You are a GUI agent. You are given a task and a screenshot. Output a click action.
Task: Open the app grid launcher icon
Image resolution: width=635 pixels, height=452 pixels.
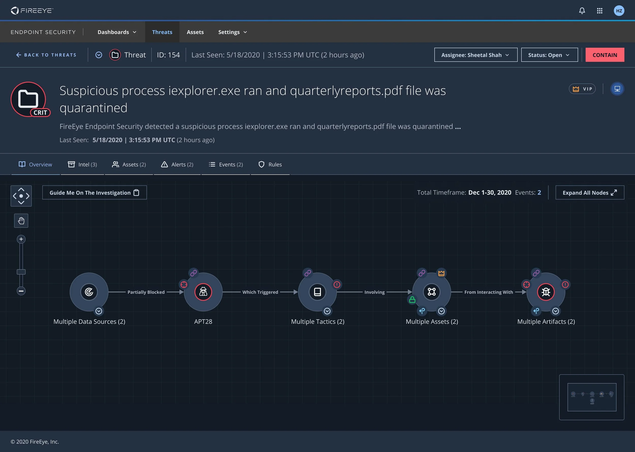pos(600,11)
